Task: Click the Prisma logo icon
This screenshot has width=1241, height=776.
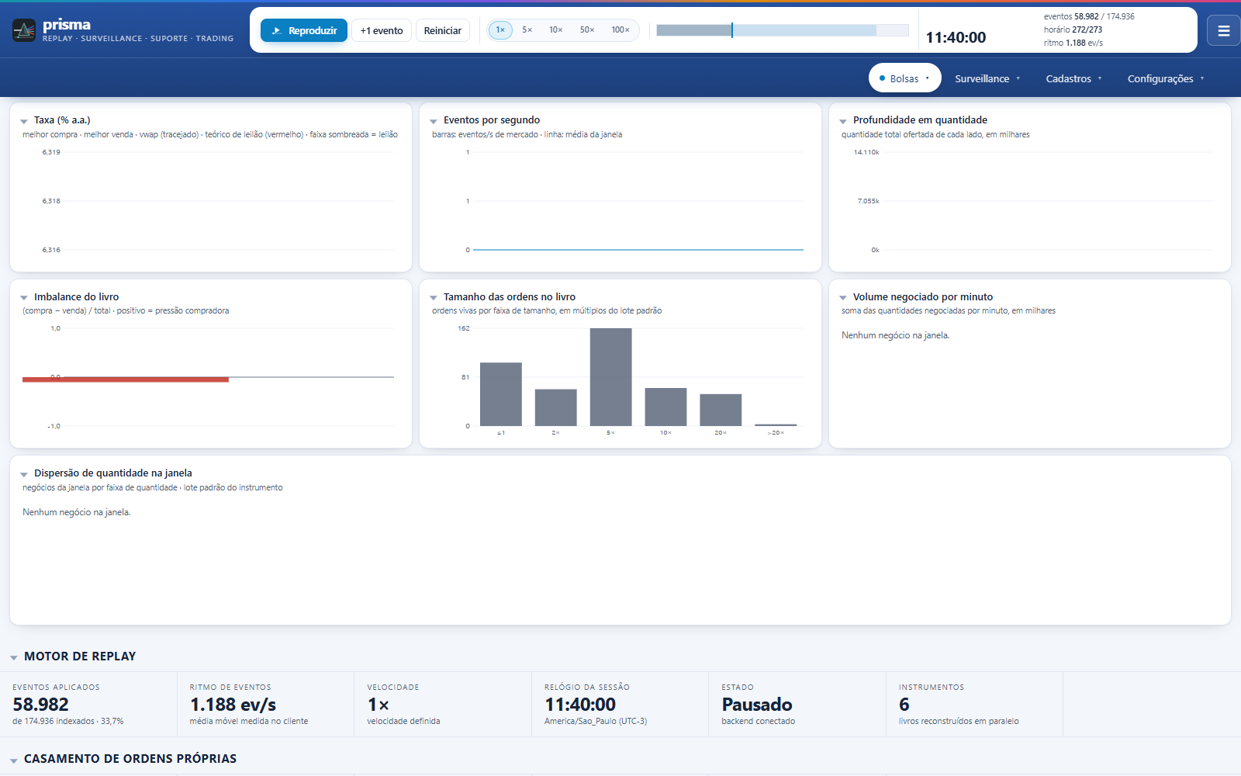Action: (24, 30)
